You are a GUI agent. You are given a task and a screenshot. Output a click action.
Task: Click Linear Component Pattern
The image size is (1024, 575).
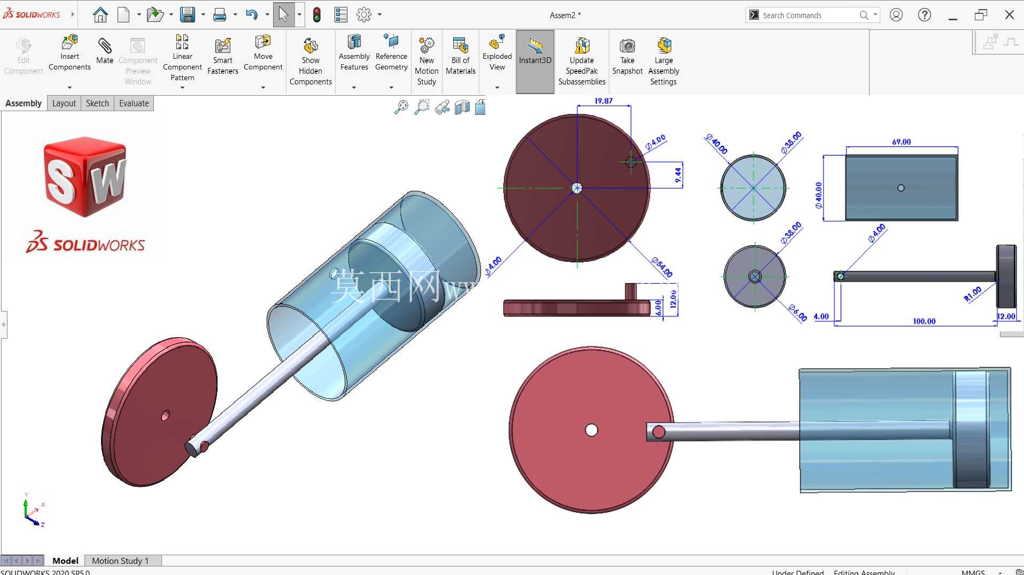182,57
